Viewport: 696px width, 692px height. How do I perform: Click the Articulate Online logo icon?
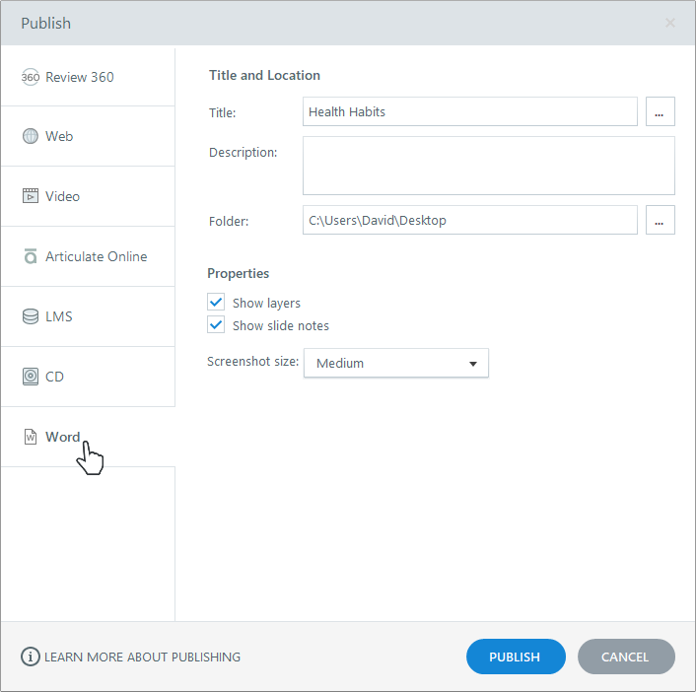(x=31, y=256)
